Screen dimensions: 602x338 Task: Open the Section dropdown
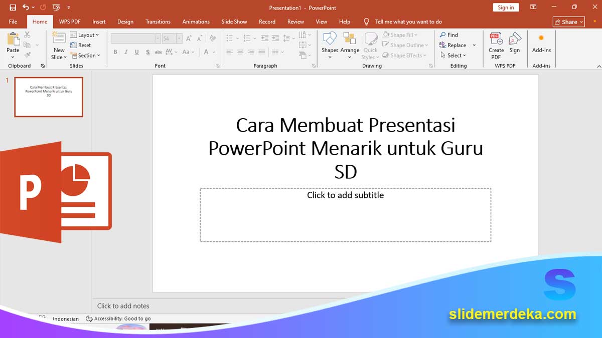coord(85,56)
